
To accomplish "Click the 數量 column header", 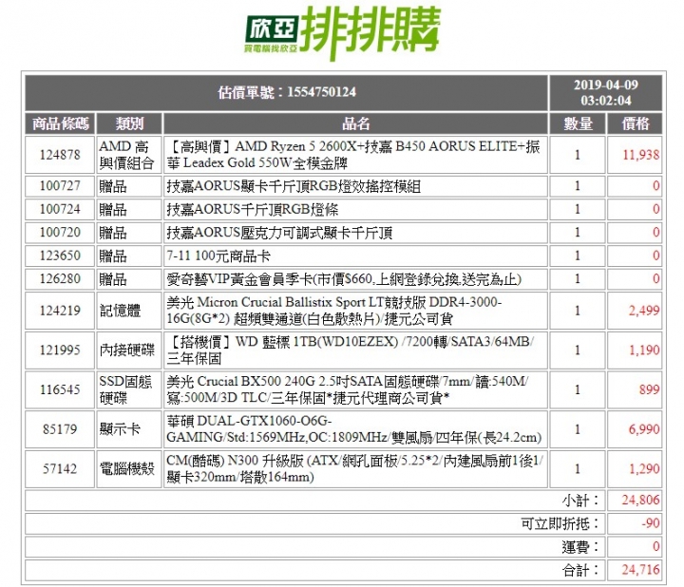I will (x=578, y=123).
